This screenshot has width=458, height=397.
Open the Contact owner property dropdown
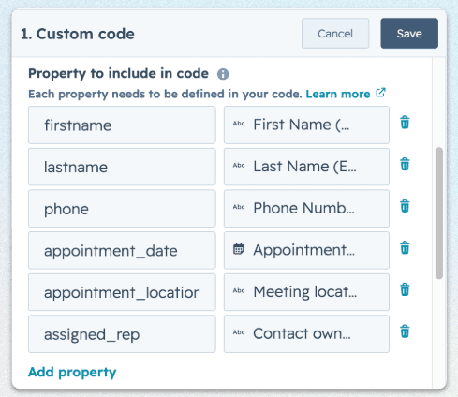coord(306,334)
